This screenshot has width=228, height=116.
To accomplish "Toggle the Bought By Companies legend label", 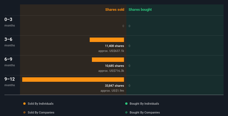I will tap(145, 112).
